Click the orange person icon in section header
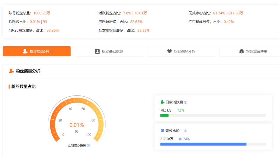 10,71
